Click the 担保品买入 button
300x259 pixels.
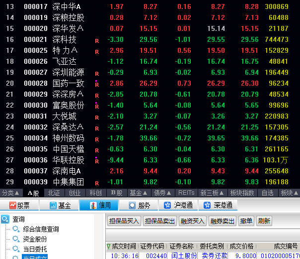[124, 221]
